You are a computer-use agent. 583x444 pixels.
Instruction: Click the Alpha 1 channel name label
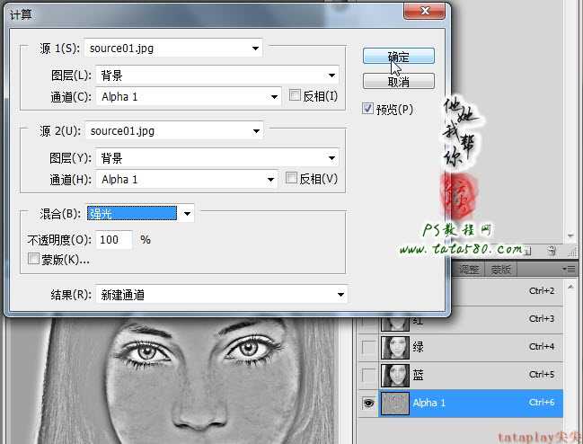click(x=428, y=403)
